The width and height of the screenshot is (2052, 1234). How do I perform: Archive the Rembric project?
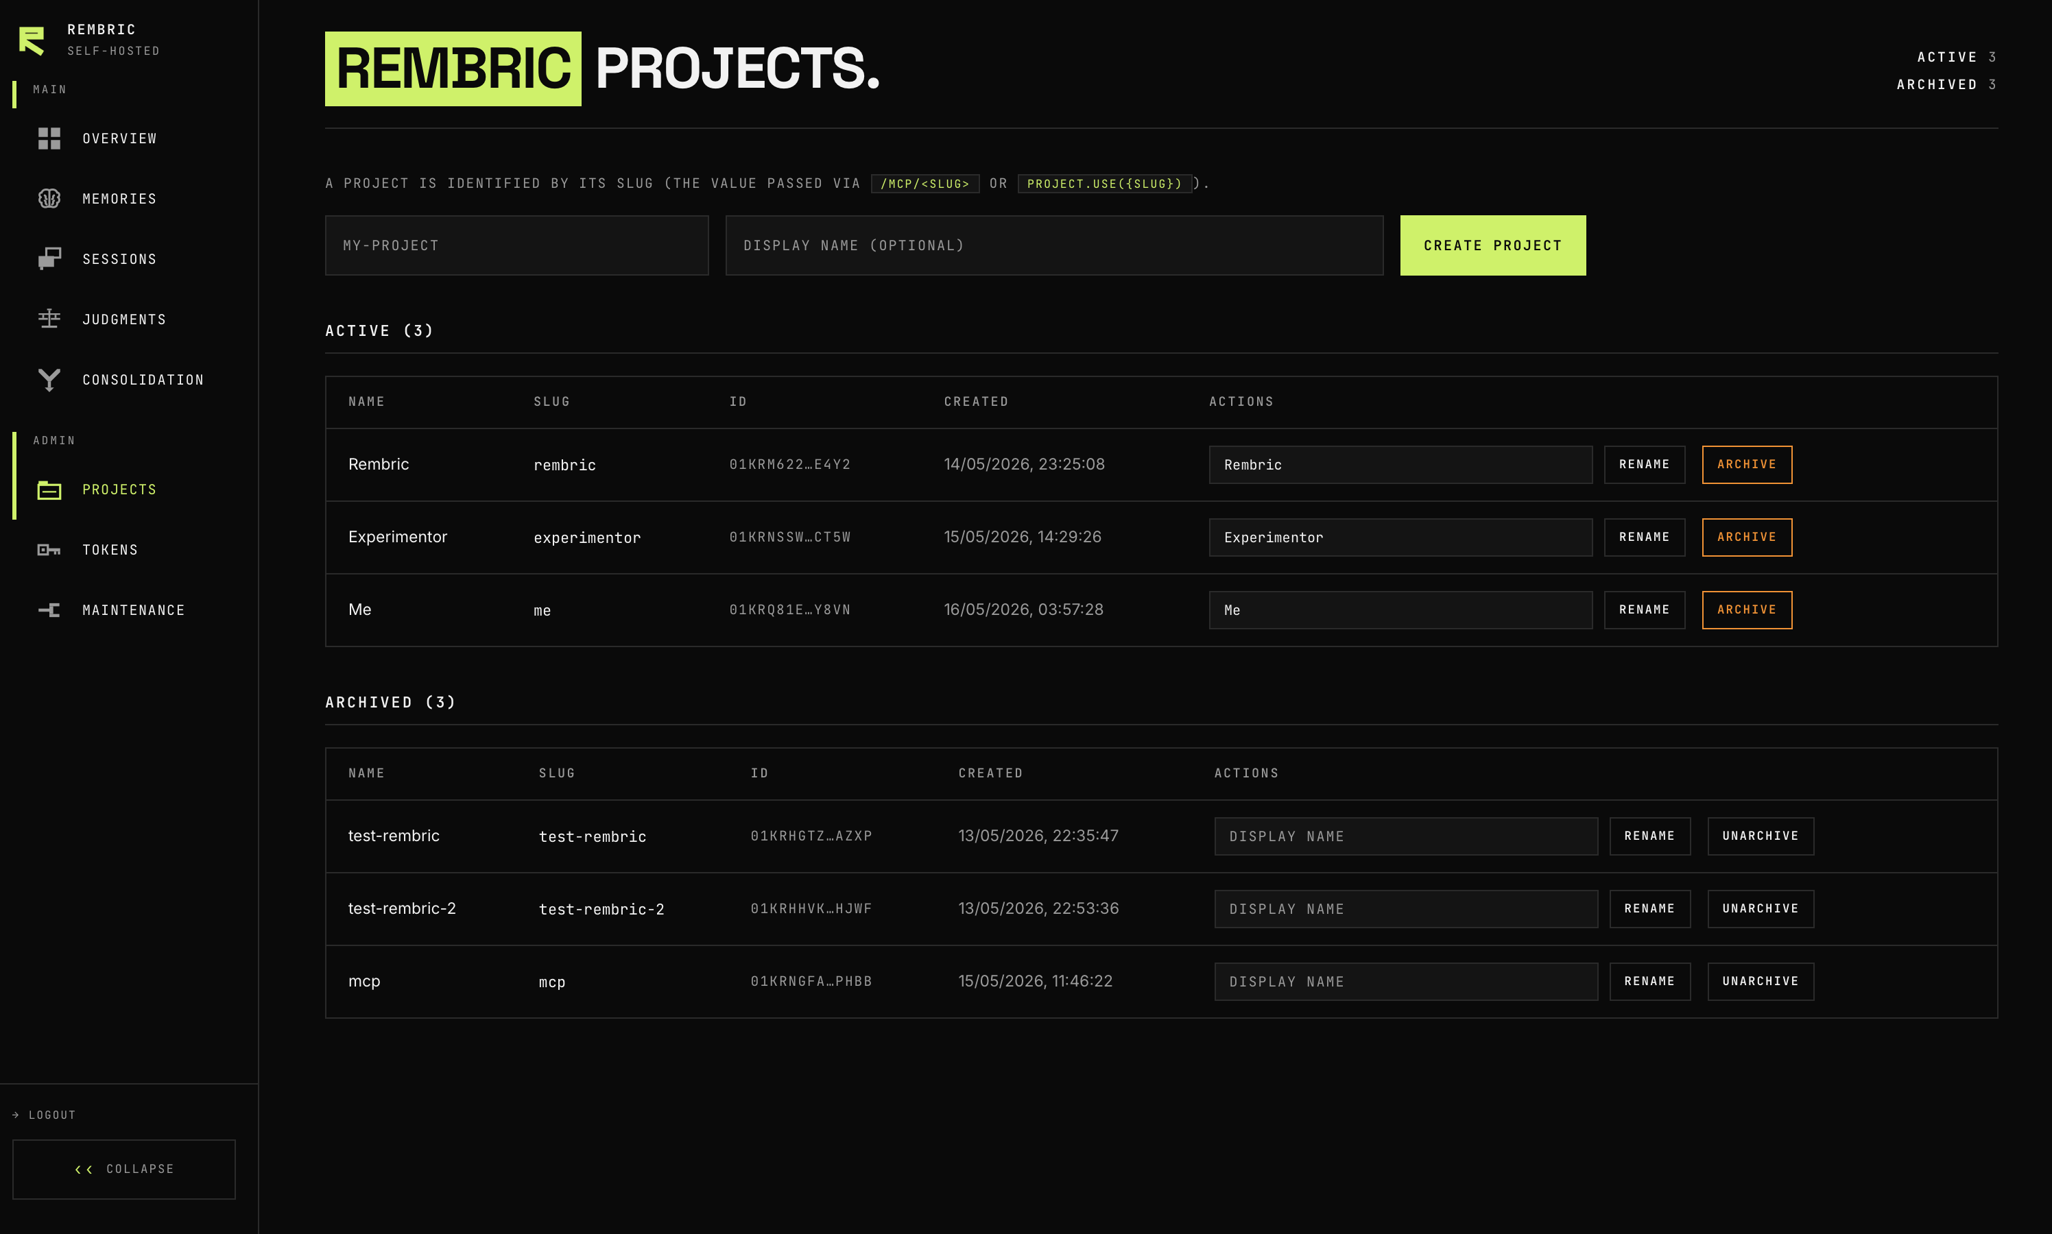1747,464
